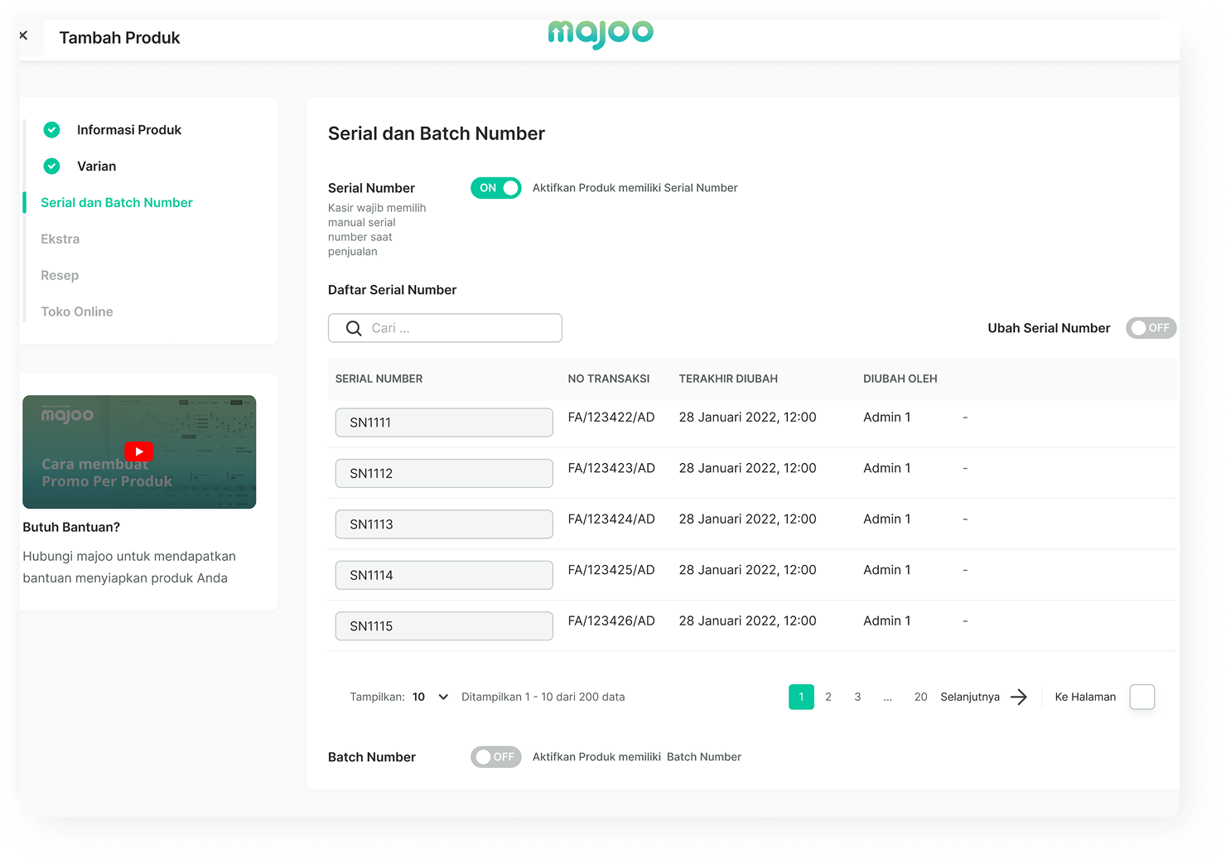
Task: Click the DIUBAH OLEH column header
Action: 900,379
